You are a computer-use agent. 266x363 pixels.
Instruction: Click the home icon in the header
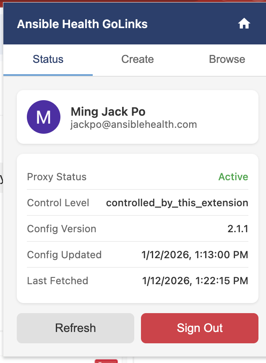(244, 24)
